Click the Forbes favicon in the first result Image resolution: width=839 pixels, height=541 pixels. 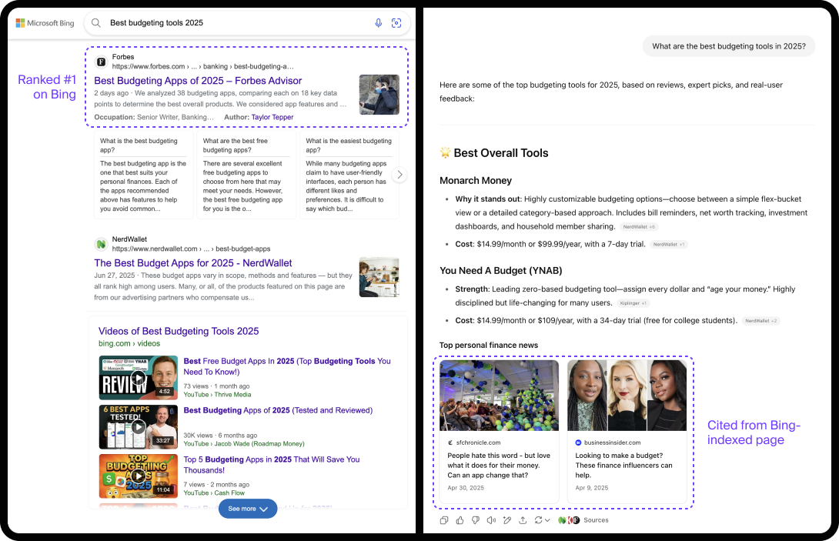point(101,62)
